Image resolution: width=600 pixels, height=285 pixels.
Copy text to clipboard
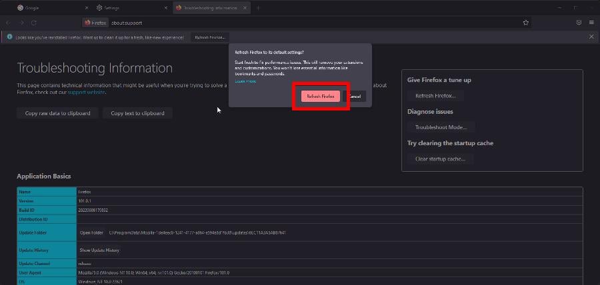click(x=138, y=113)
